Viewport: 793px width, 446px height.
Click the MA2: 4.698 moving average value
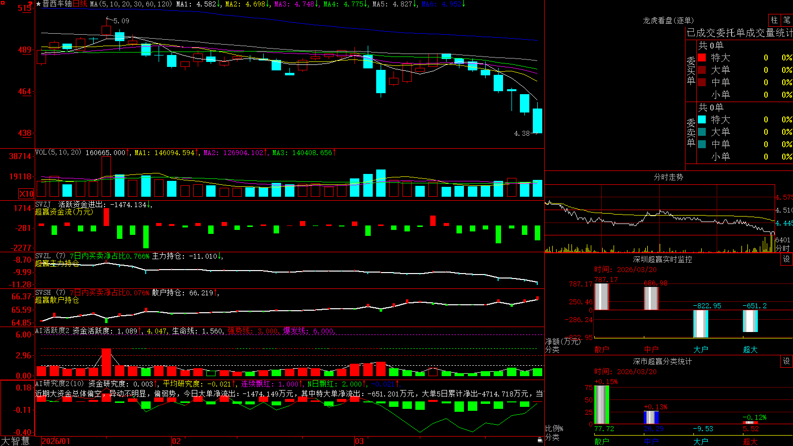pos(247,4)
